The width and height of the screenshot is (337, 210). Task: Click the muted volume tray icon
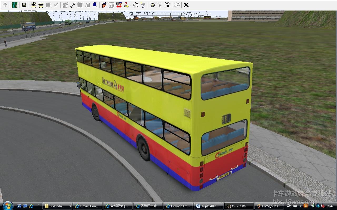(x=323, y=206)
